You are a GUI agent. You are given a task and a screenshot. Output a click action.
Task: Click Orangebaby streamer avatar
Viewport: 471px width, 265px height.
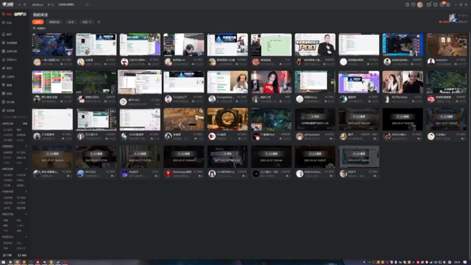pyautogui.click(x=212, y=99)
